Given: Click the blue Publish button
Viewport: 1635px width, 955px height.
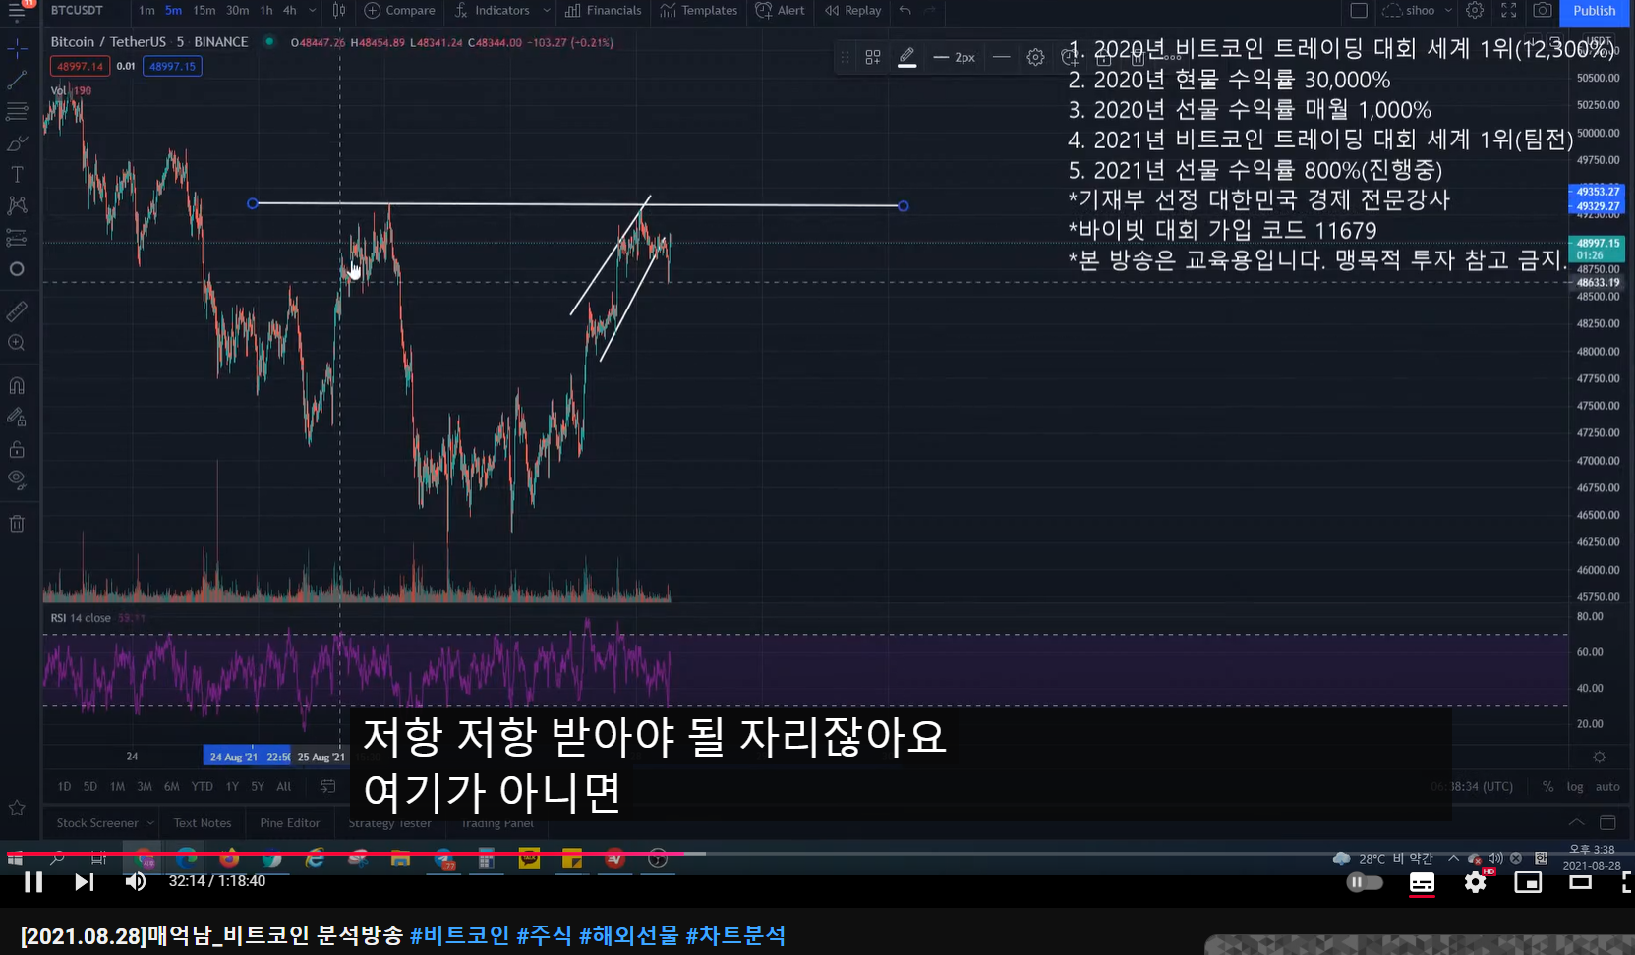Looking at the screenshot, I should pos(1594,11).
